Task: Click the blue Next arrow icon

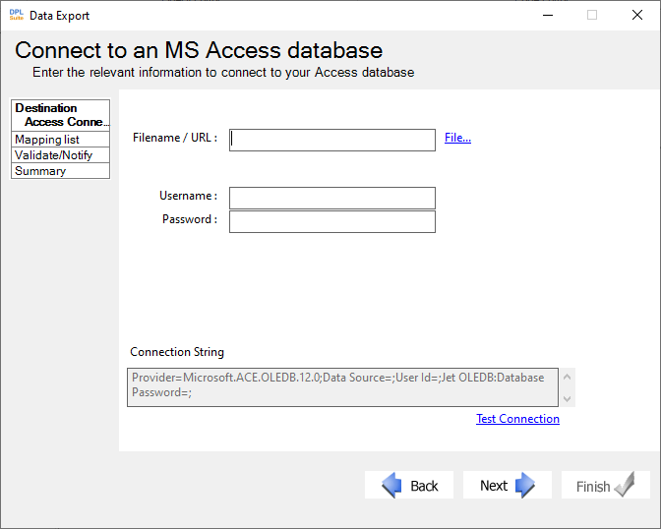Action: (x=525, y=485)
